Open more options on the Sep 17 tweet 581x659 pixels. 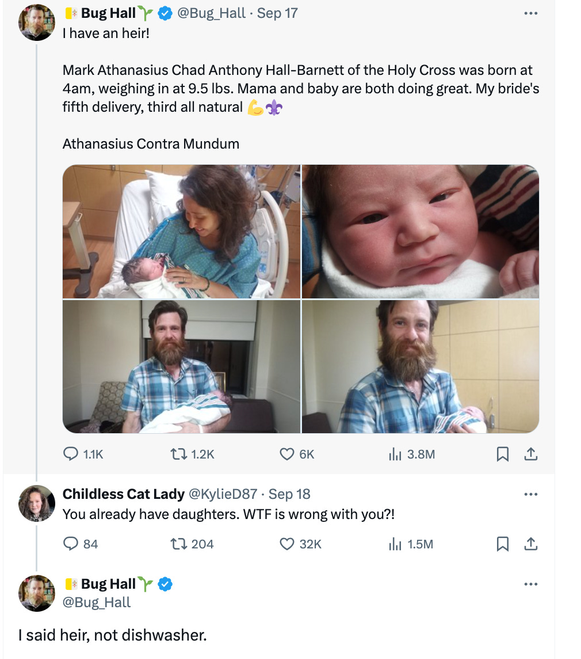(x=530, y=13)
